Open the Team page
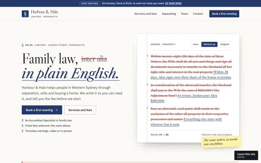 point(184,14)
